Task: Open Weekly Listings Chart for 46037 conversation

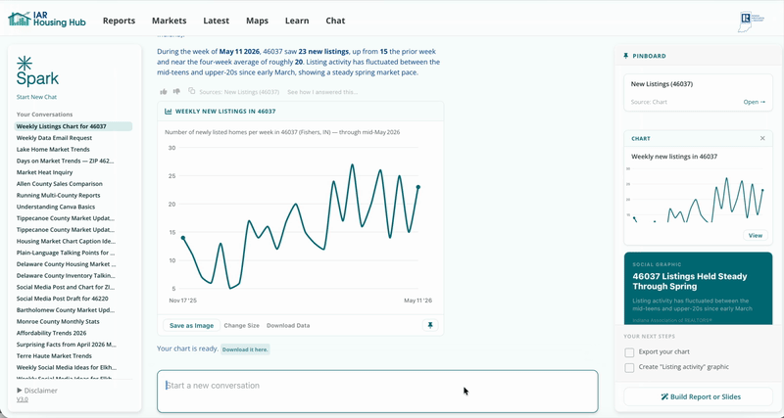Action: click(x=73, y=126)
